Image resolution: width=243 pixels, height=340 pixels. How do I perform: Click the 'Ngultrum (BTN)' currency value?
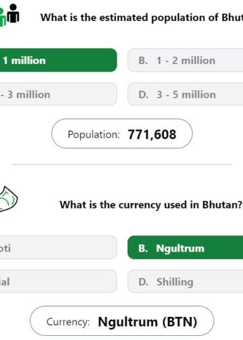pyautogui.click(x=148, y=322)
